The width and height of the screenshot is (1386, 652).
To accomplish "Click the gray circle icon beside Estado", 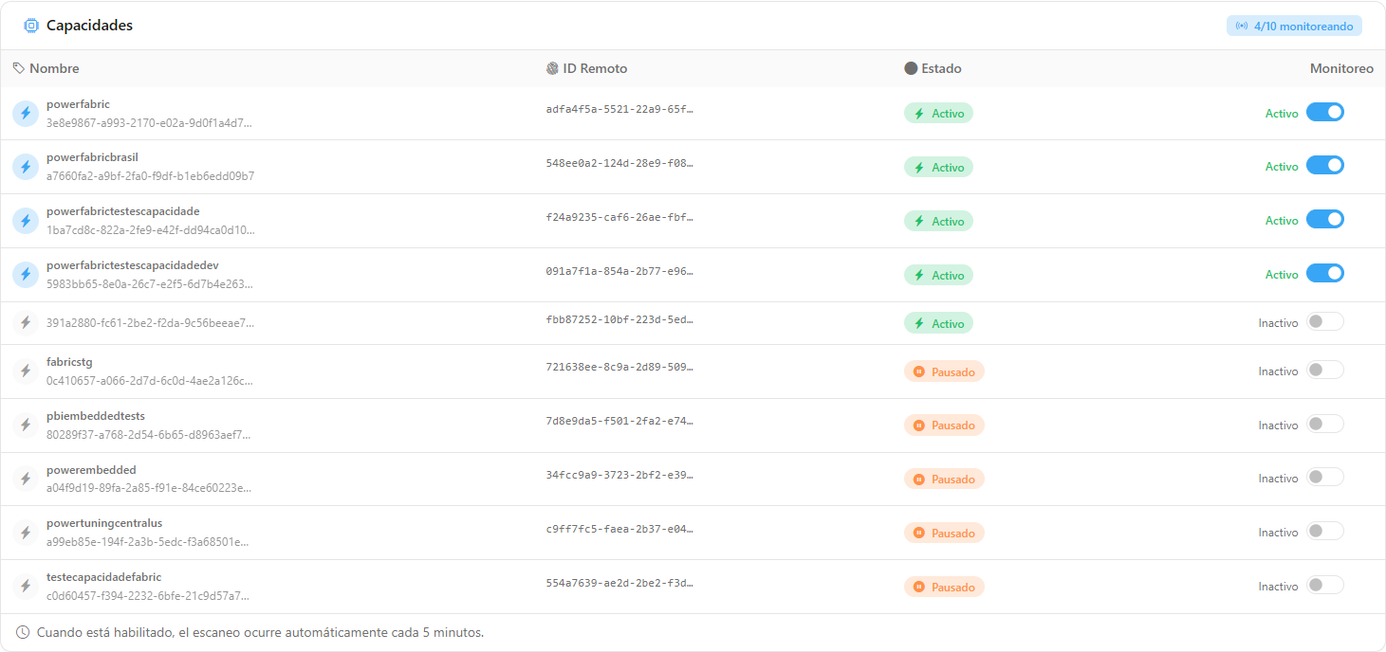I will point(911,68).
